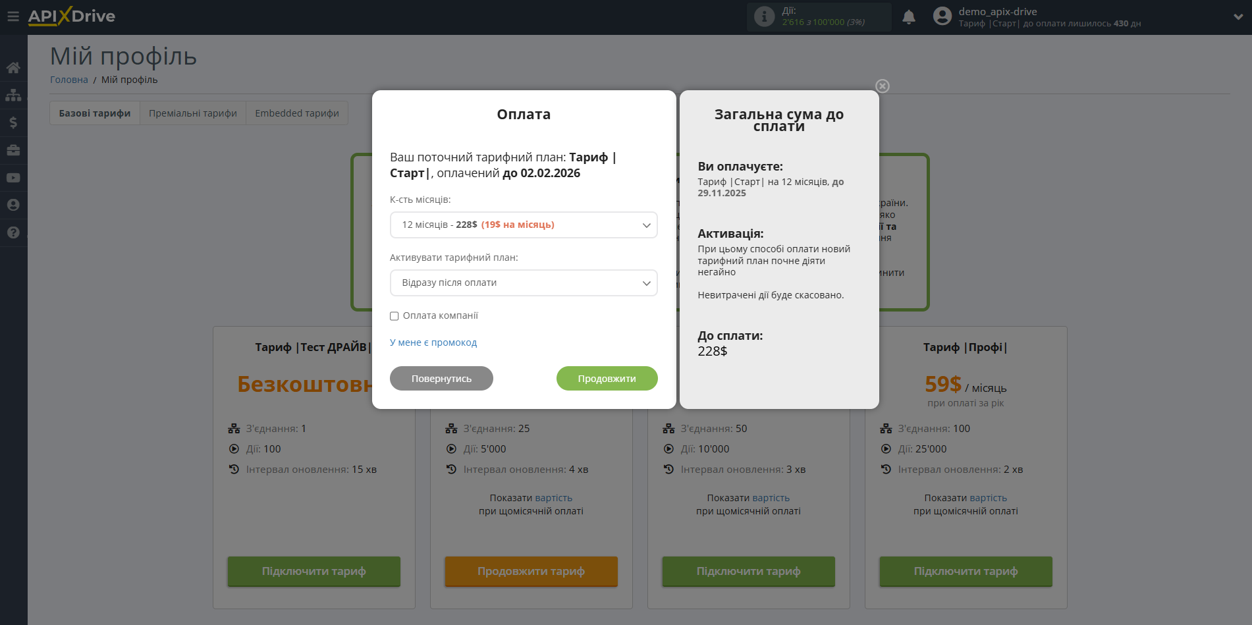Click connections icon beside З'єднання: 1

tap(234, 429)
